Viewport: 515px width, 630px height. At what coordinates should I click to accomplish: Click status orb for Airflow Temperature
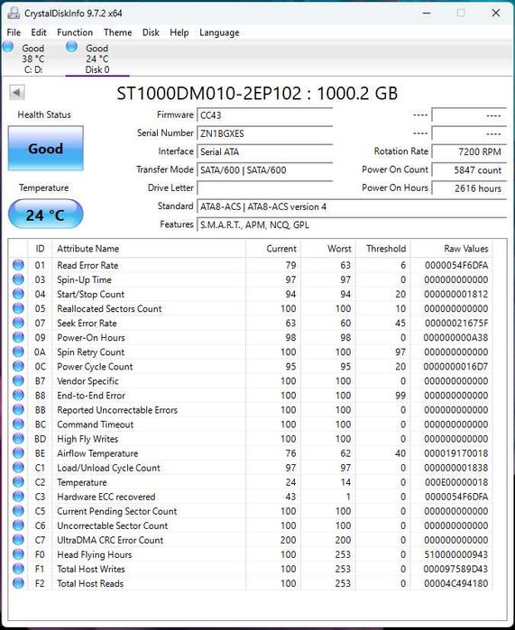[x=18, y=452]
